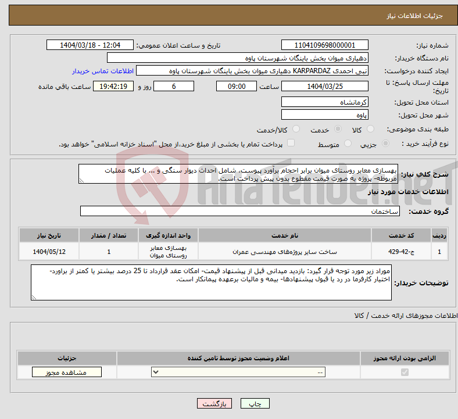Toggle the mandatory license checkbox
The width and height of the screenshot is (458, 419).
pyautogui.click(x=405, y=373)
